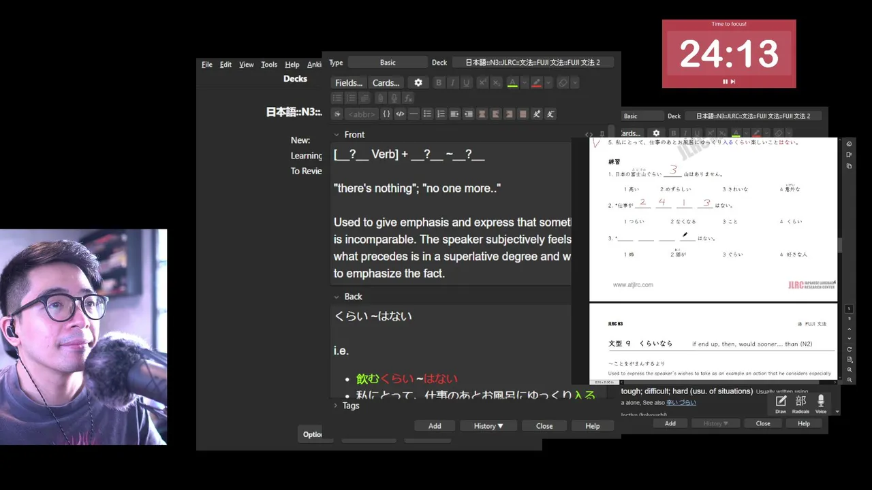Collapse the Front field

coord(337,135)
